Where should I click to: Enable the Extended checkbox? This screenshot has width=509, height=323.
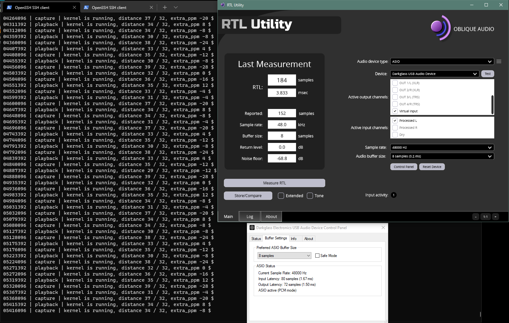281,196
